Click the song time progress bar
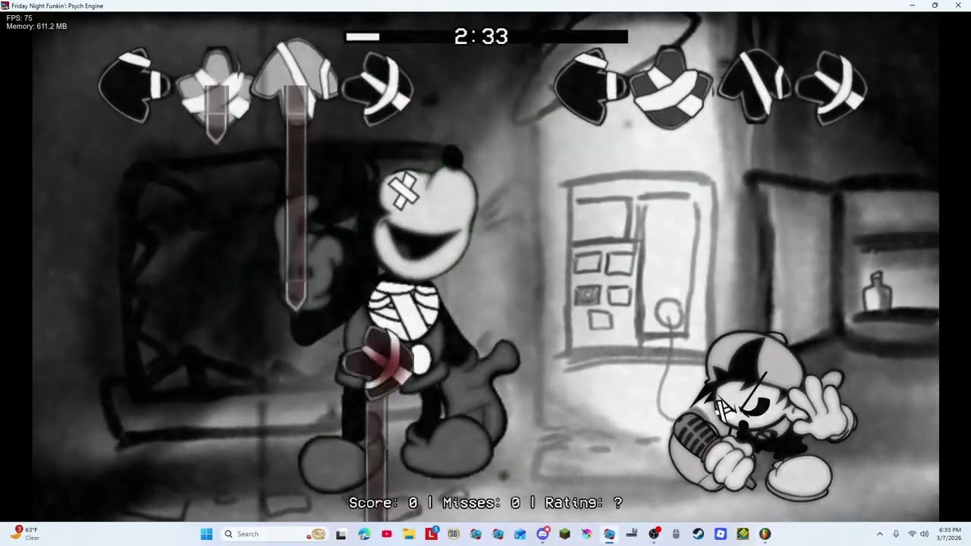 coord(486,36)
